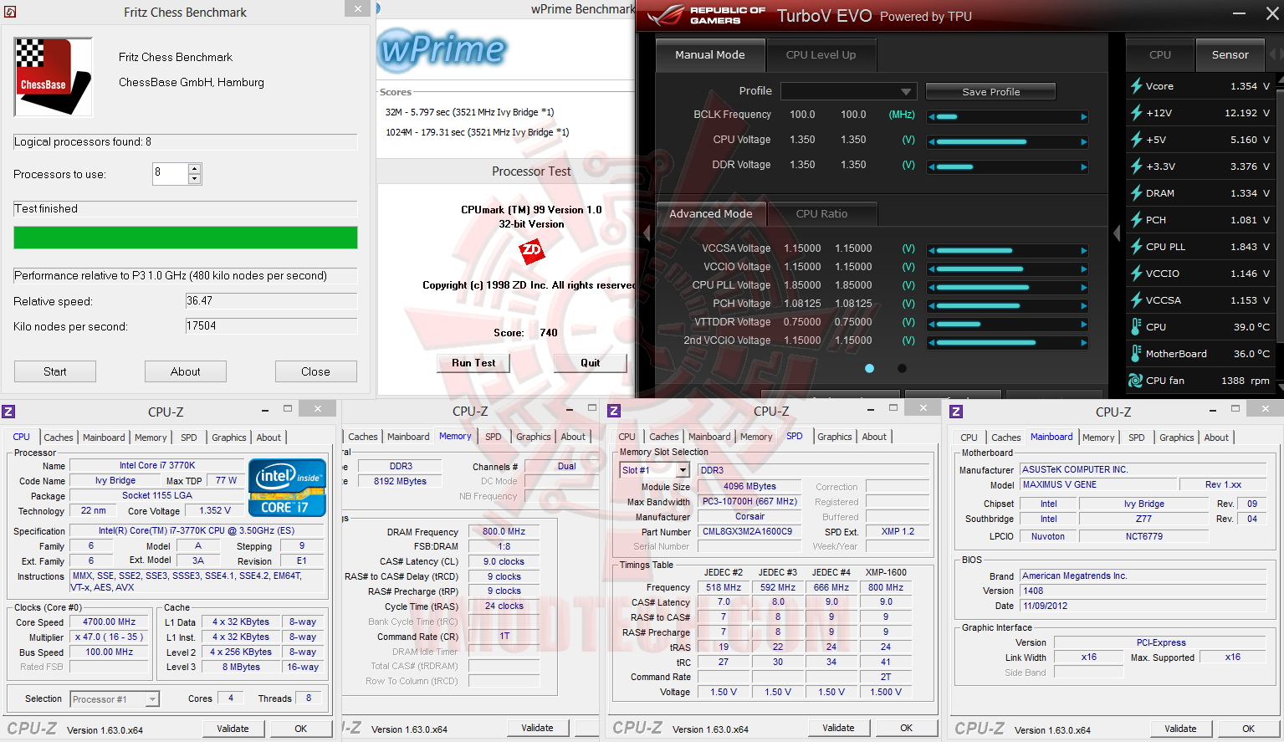
Task: Click Validate in the CPU-Z Mainboard window
Action: (1180, 729)
